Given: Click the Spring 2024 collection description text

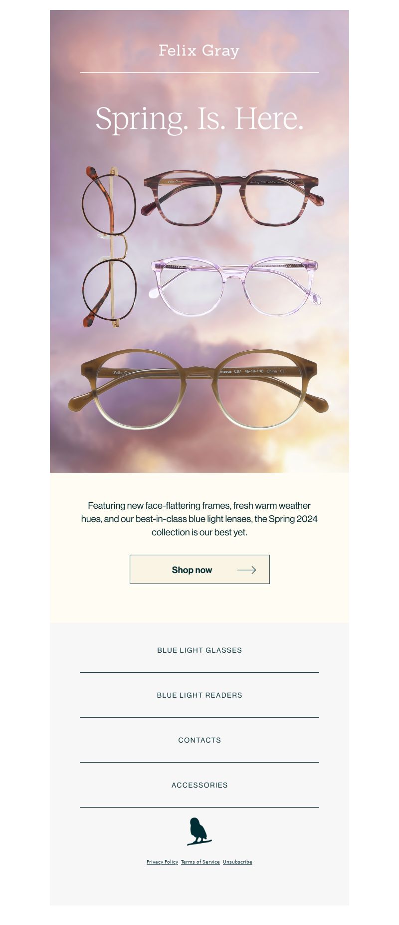Looking at the screenshot, I should tap(199, 519).
